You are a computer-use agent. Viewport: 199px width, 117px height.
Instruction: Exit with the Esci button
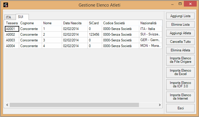[180, 108]
